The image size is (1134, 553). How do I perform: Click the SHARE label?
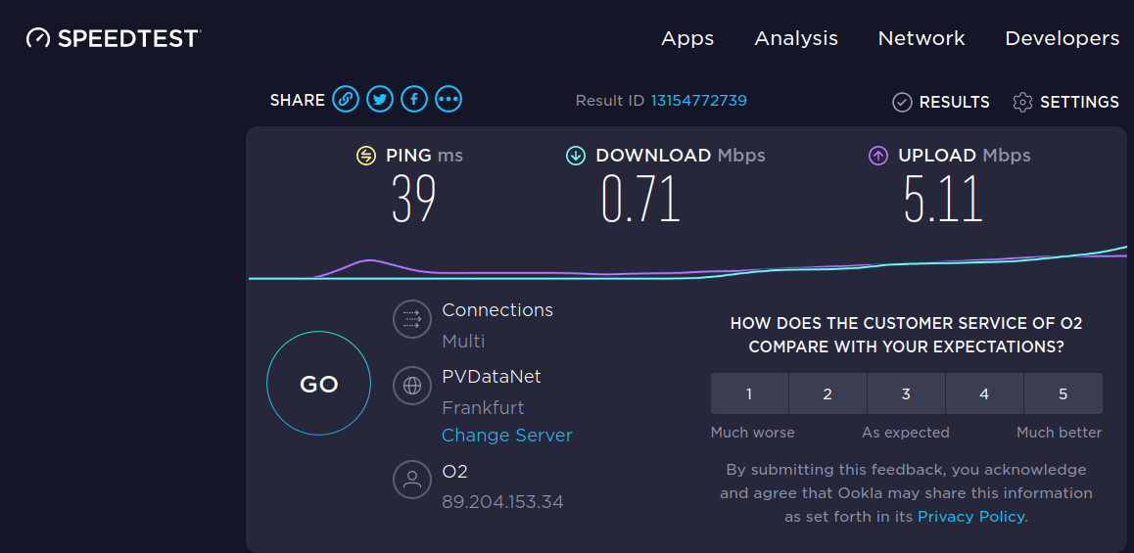click(298, 101)
